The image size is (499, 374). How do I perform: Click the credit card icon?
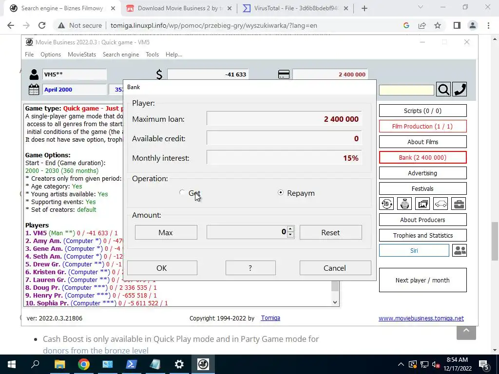[284, 75]
